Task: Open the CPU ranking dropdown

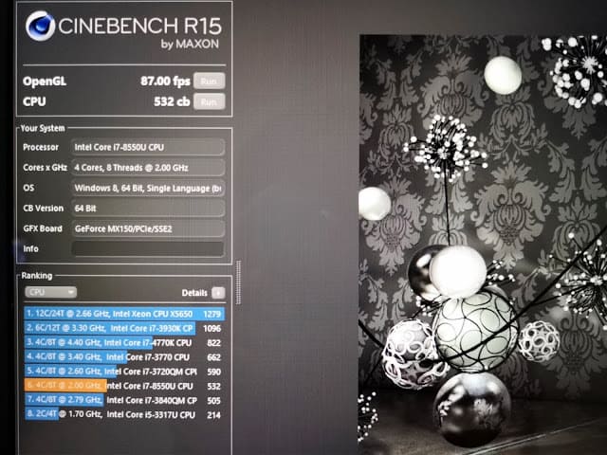Action: click(50, 292)
